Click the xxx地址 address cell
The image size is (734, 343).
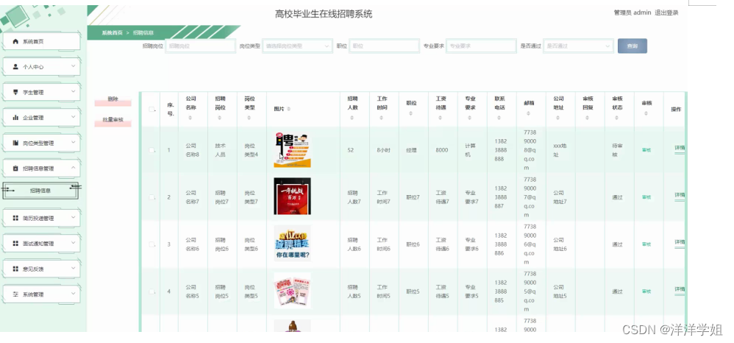click(x=560, y=150)
